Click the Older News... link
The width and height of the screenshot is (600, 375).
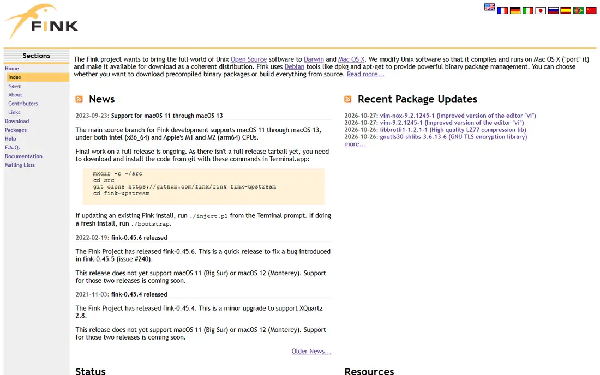pos(311,352)
